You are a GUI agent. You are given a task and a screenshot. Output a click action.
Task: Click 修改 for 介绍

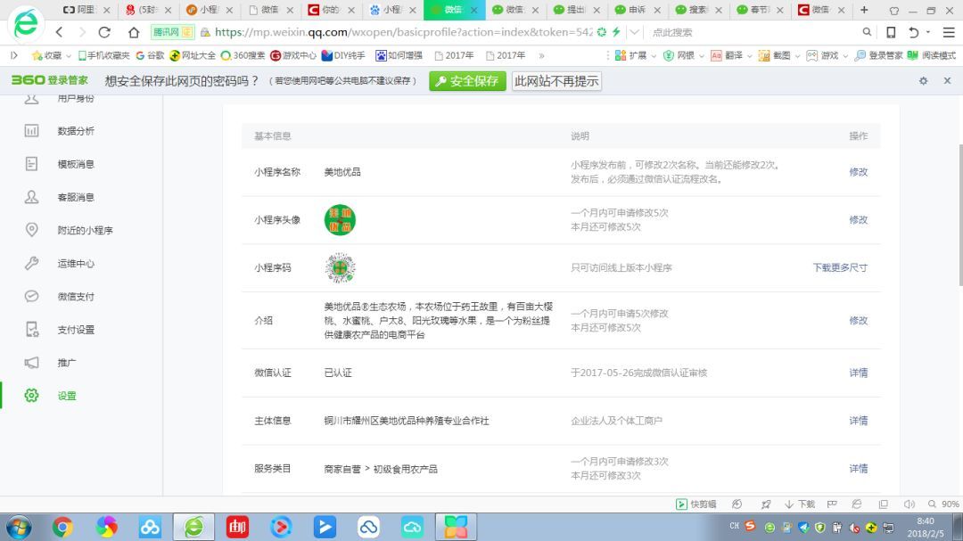(858, 321)
